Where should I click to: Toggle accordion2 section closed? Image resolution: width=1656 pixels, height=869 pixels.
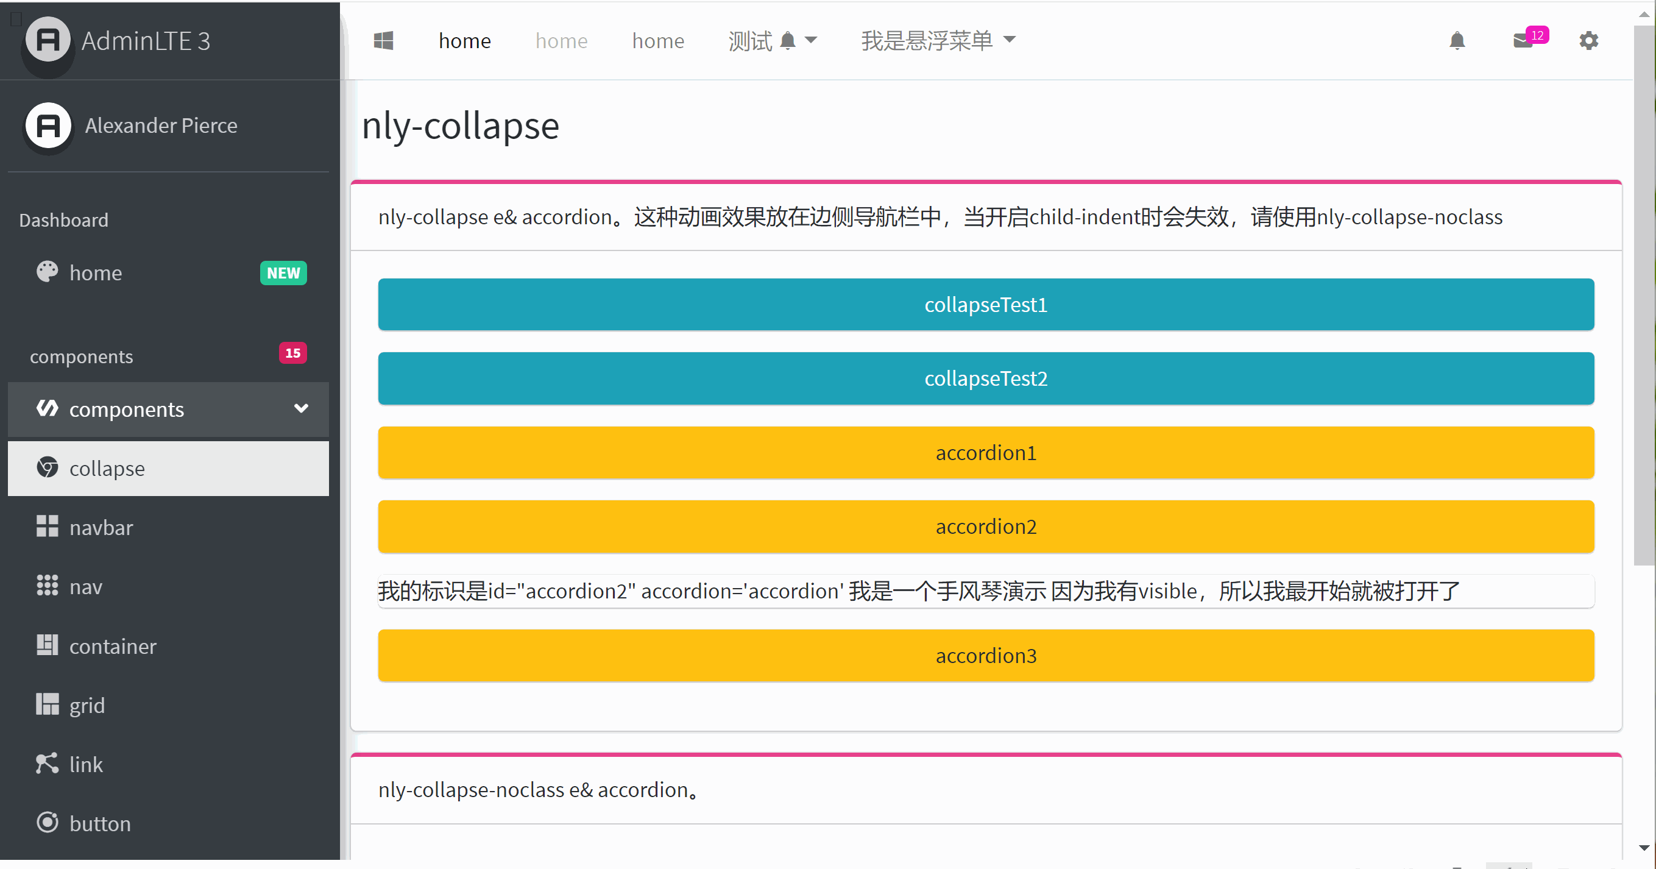coord(986,526)
